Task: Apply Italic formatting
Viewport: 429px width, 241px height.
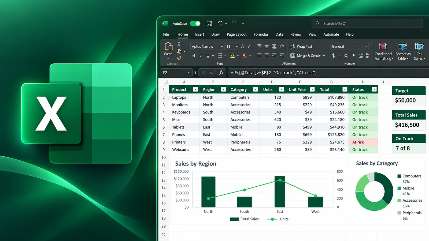Action: pos(201,55)
